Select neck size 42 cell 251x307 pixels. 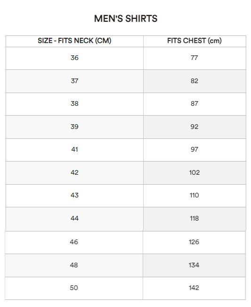click(x=74, y=173)
